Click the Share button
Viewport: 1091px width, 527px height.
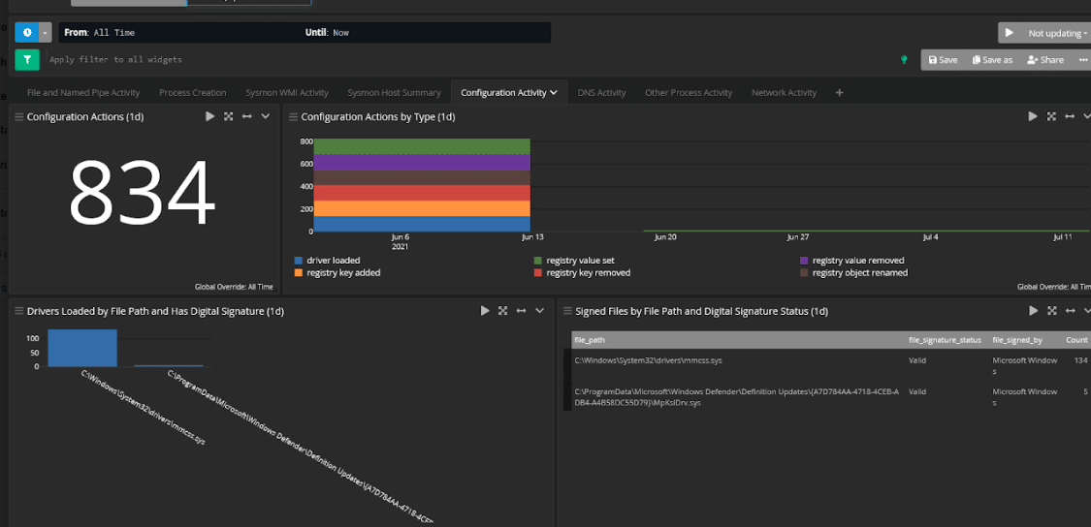click(x=1045, y=60)
